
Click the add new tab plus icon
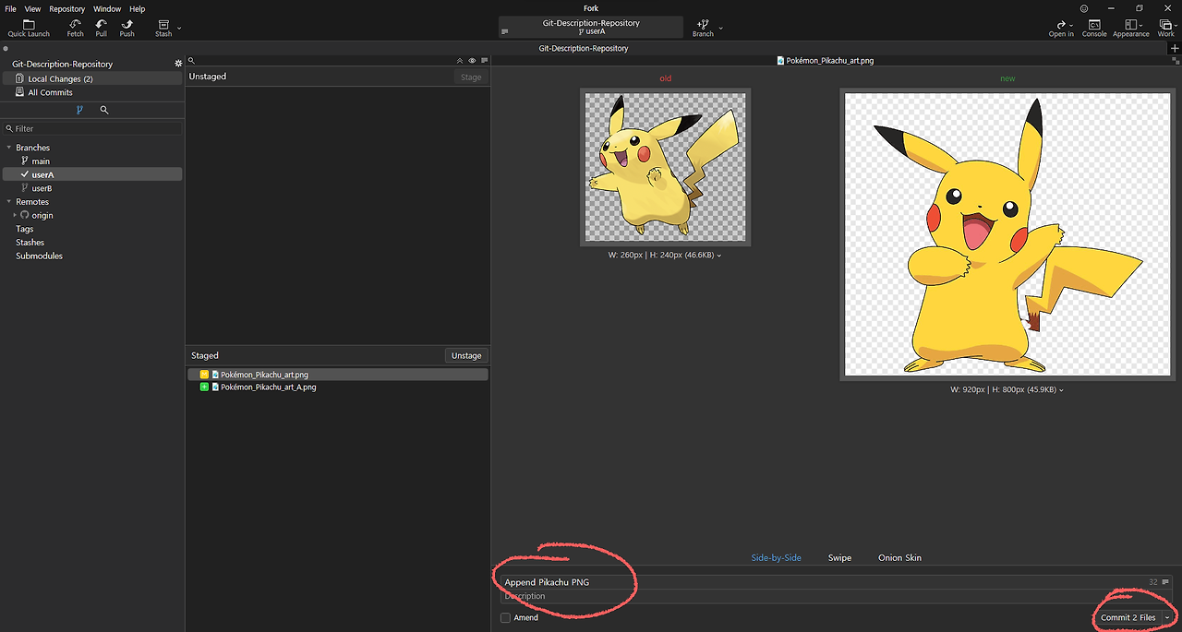[1174, 49]
